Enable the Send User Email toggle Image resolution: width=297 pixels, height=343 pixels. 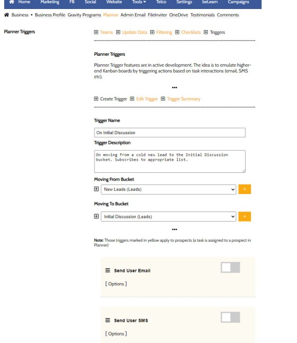pos(230,267)
